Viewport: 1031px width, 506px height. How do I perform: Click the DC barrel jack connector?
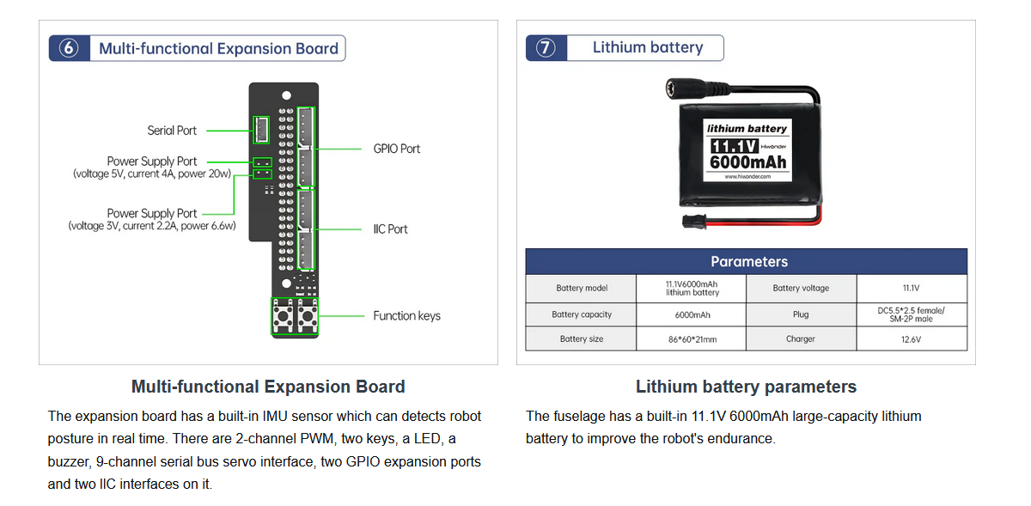coord(687,88)
